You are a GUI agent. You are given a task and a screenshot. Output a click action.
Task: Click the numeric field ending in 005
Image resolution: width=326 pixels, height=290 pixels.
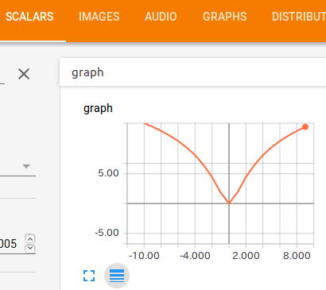pyautogui.click(x=9, y=244)
